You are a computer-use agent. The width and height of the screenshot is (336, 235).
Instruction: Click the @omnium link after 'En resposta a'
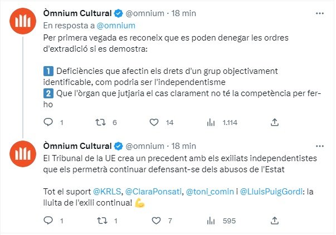click(116, 25)
